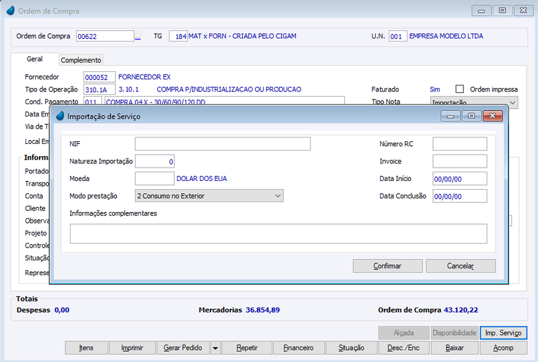The width and height of the screenshot is (538, 362).
Task: Click the Imp. Serviço button
Action: click(x=503, y=333)
